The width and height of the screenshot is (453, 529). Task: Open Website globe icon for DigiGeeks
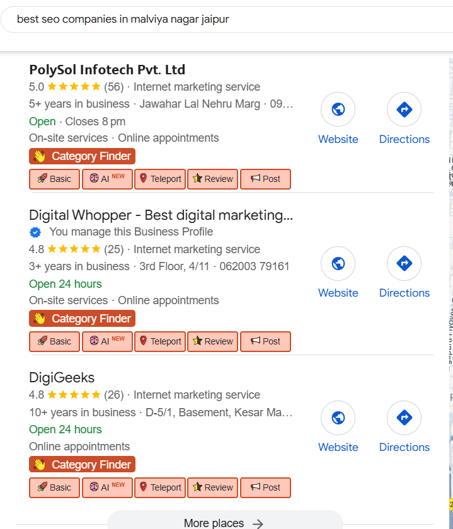click(x=338, y=418)
